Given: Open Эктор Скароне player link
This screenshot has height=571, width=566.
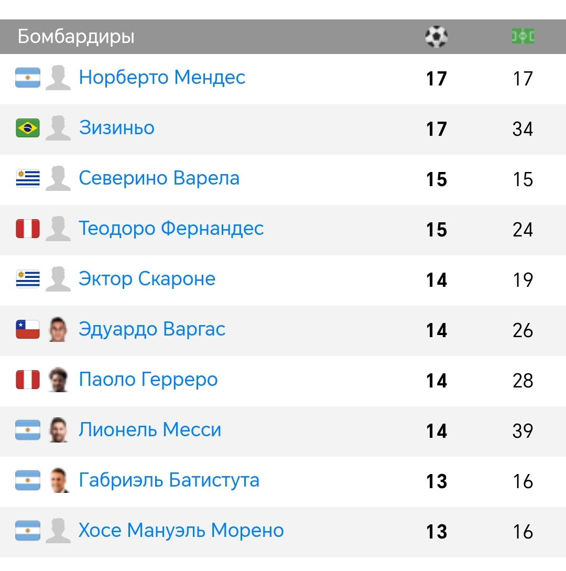Looking at the screenshot, I should pos(147,279).
